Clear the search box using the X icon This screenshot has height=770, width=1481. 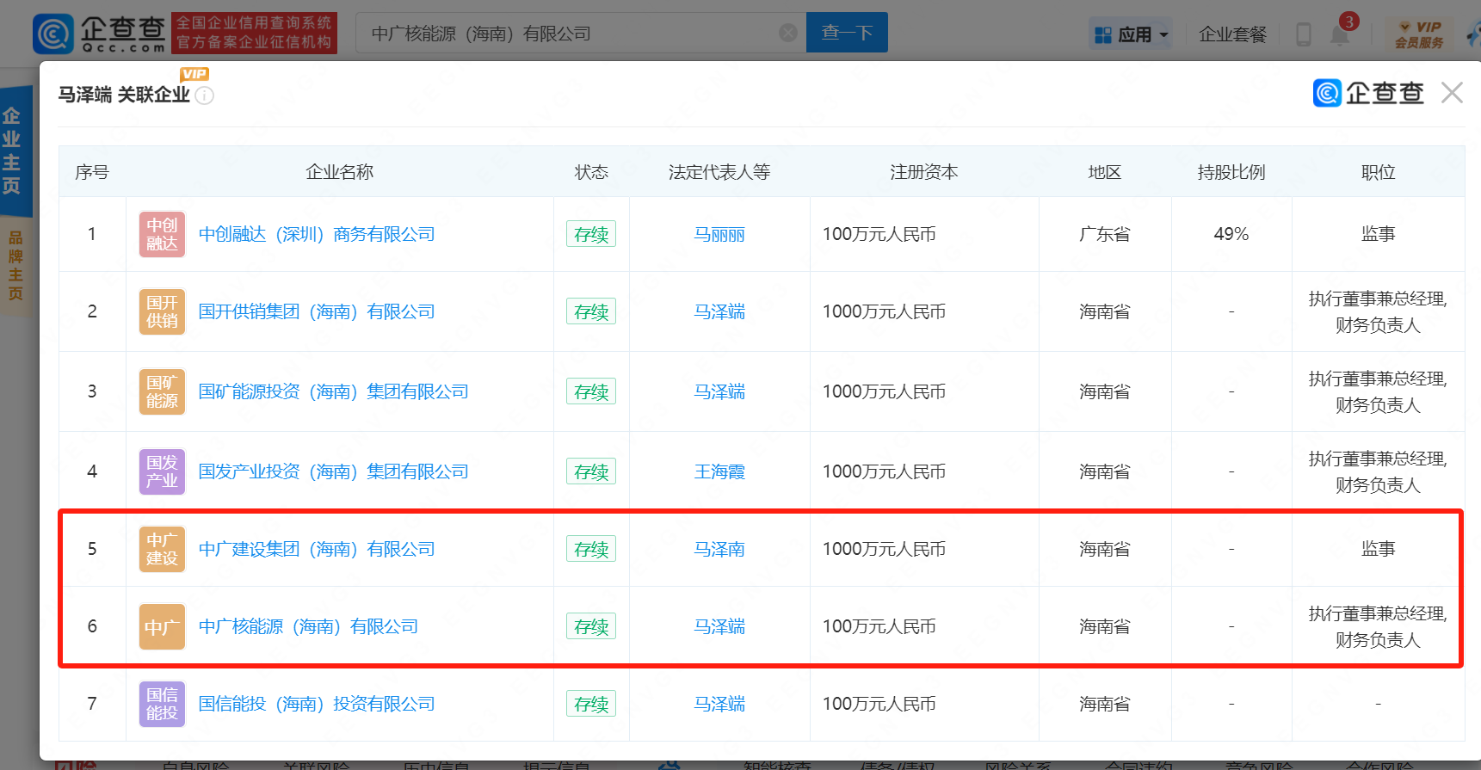[x=787, y=33]
